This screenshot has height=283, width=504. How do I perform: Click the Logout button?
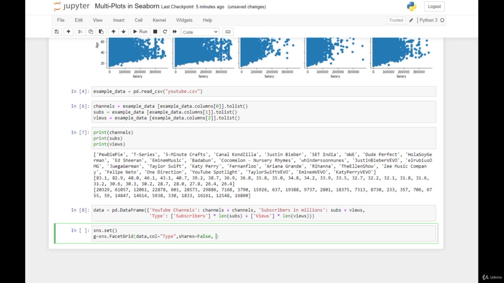tap(434, 6)
